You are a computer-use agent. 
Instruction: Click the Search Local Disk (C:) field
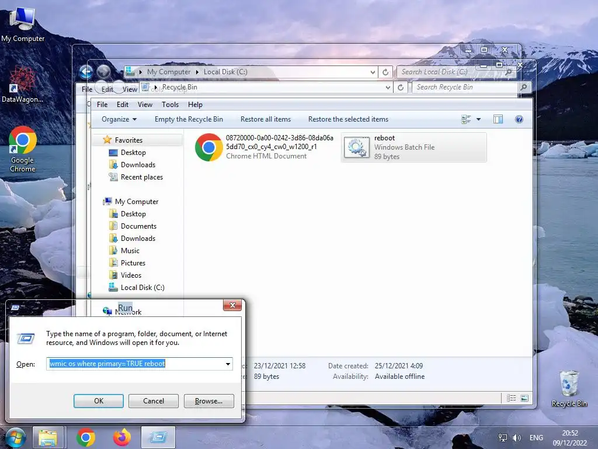452,72
